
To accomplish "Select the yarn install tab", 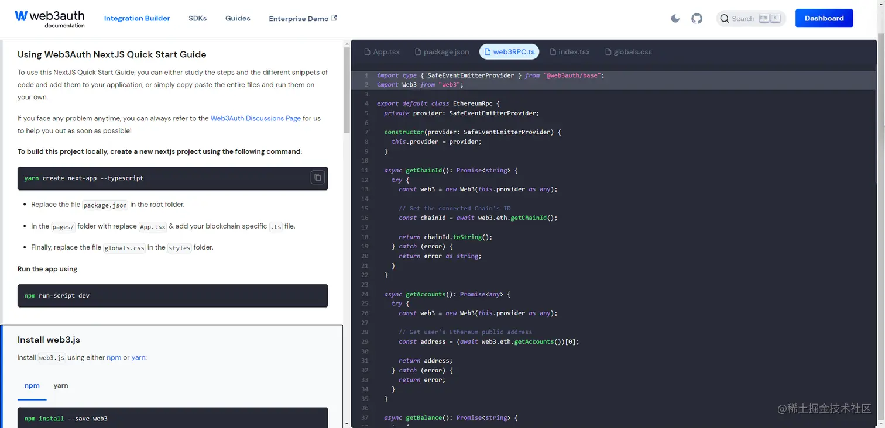I will (x=61, y=386).
